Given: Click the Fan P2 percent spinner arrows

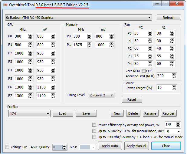Looking at the screenshot, I should click(x=172, y=49).
